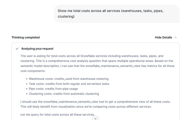Click the bullet dot before Task costs

(27, 84)
